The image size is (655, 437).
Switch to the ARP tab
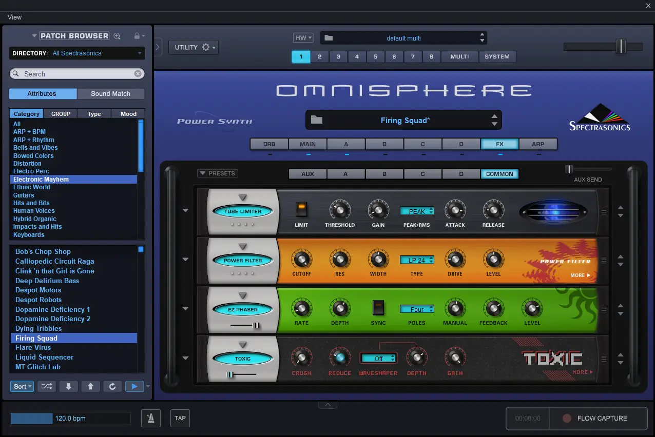(538, 144)
